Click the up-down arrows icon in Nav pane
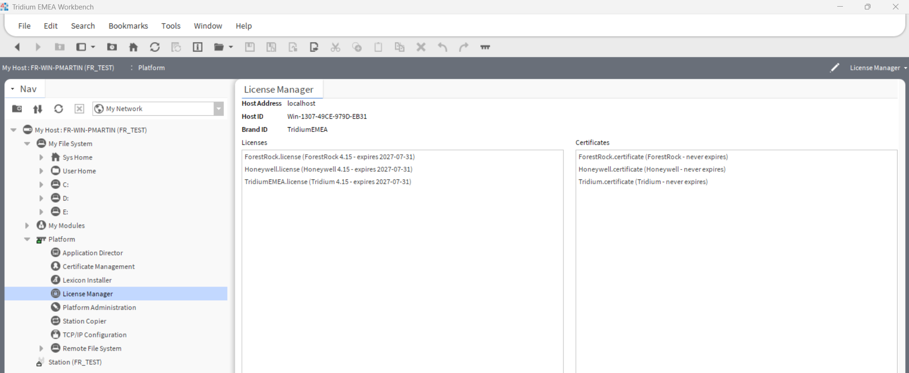The image size is (909, 373). (x=38, y=109)
